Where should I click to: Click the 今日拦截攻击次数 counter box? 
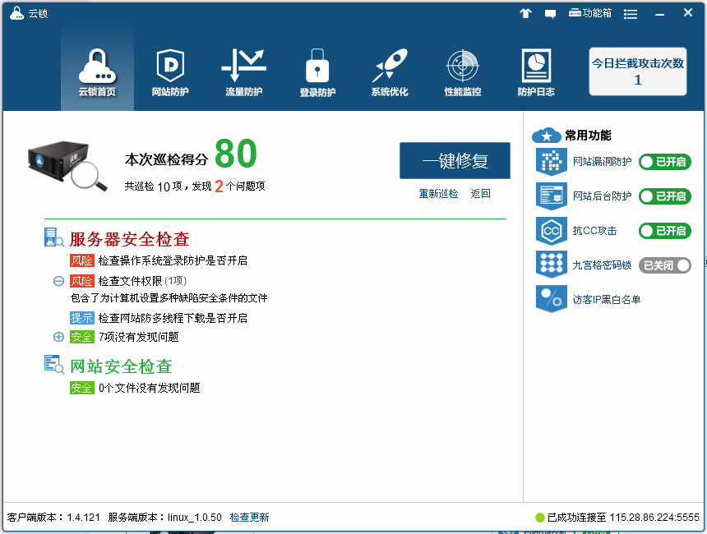tap(638, 71)
